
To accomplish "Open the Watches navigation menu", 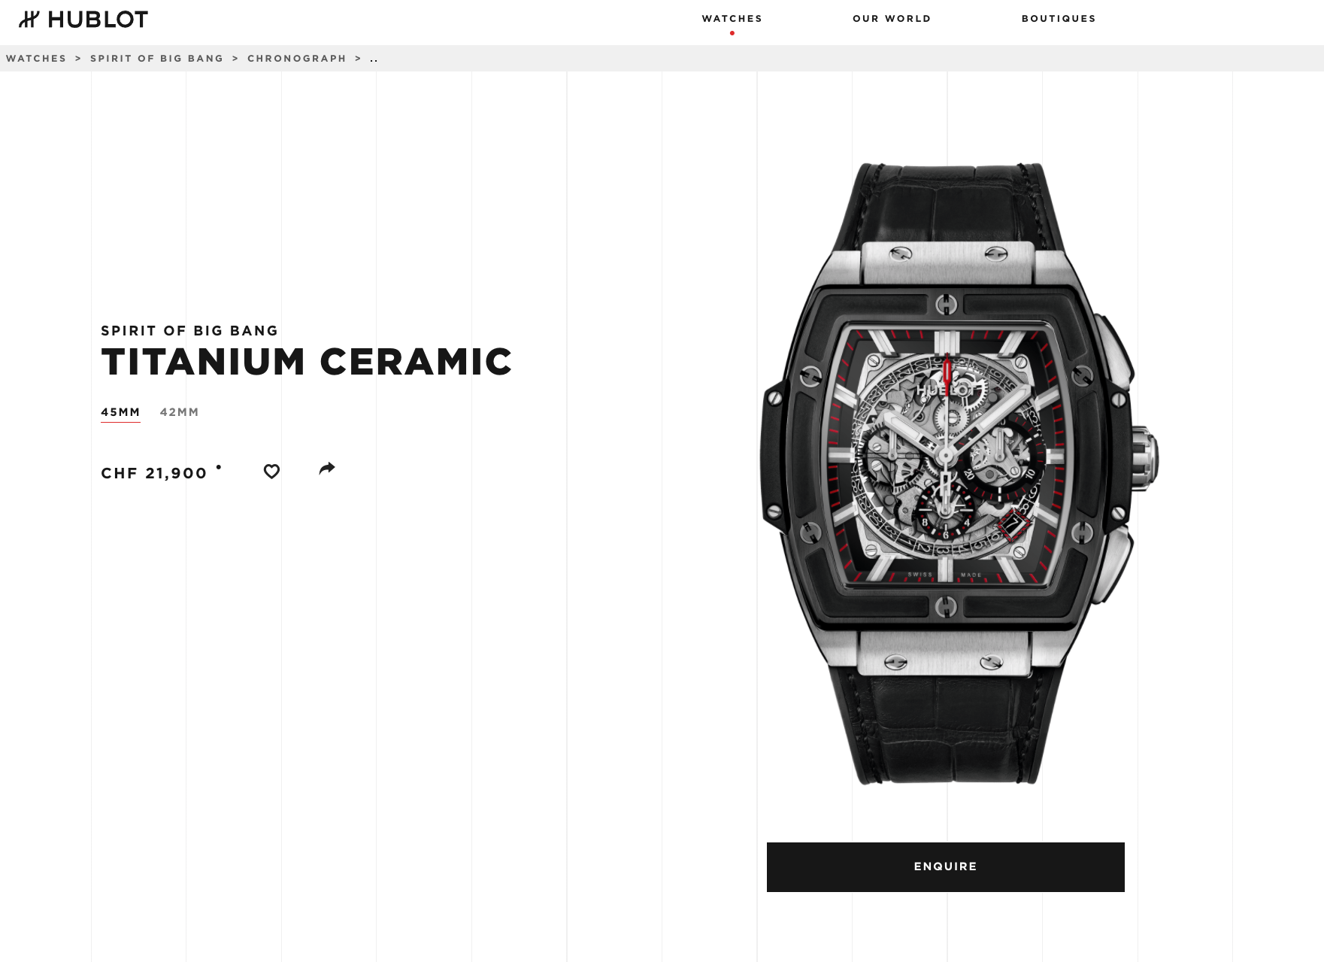I will (x=732, y=19).
